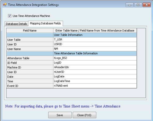Minimize the settings window

(x=130, y=5)
